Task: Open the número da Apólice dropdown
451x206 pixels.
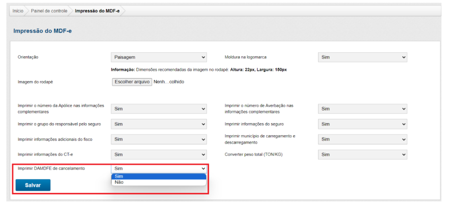Action: coord(159,109)
